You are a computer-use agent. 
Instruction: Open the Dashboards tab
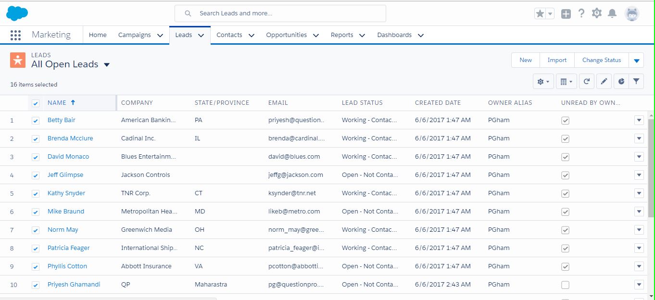tap(394, 35)
